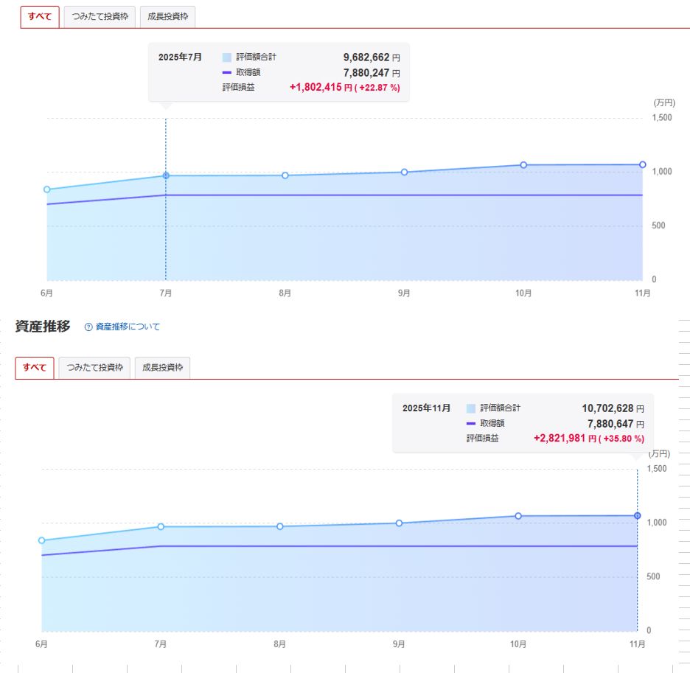Image resolution: width=690 pixels, height=673 pixels.
Task: Click the 6月 data point in the lower chart
Action: point(42,540)
